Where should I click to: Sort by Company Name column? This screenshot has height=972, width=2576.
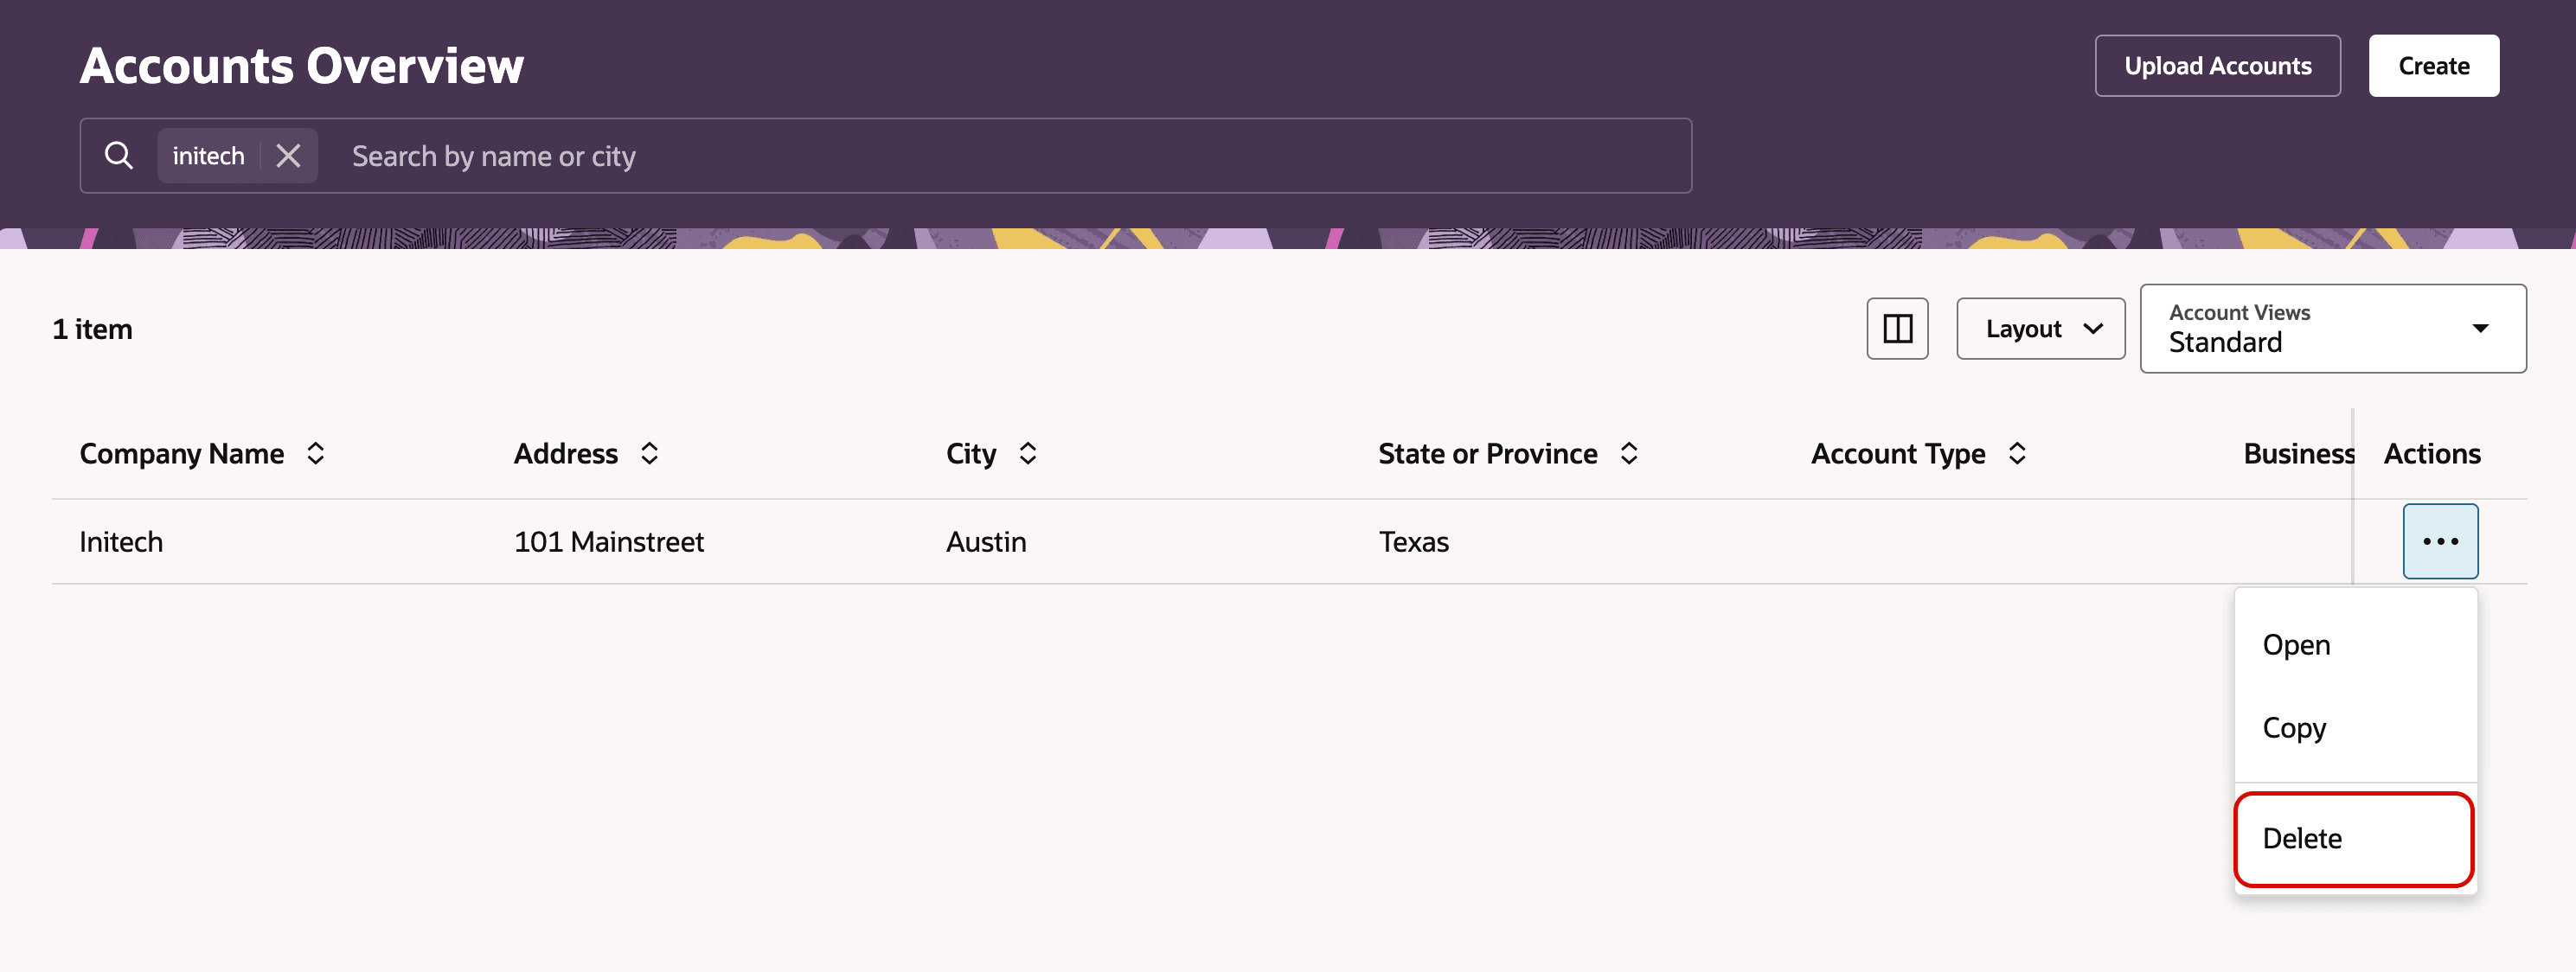(315, 453)
